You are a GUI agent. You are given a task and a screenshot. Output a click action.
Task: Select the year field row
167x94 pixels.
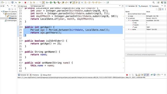(146, 27)
